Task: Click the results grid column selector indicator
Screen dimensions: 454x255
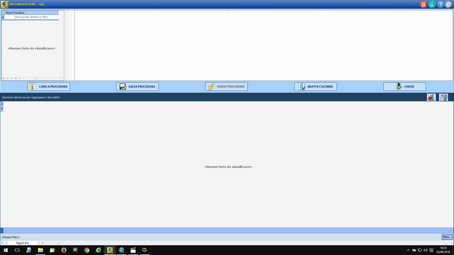Action: (2, 103)
